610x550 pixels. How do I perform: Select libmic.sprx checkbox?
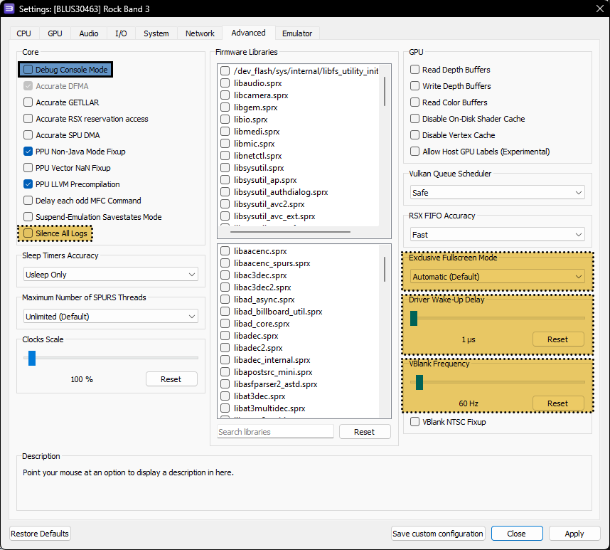225,144
